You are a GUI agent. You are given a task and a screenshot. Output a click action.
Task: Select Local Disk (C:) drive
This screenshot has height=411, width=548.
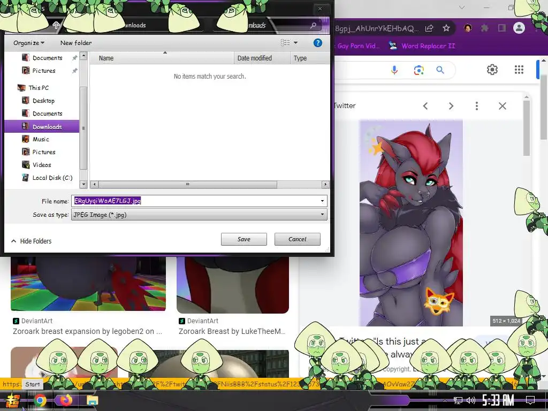tap(52, 178)
